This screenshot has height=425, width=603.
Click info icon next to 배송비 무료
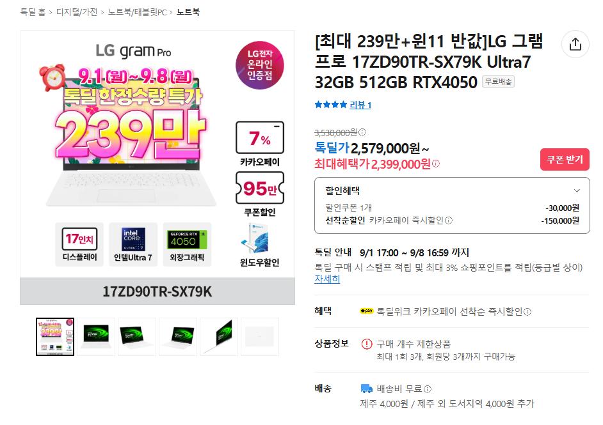tap(427, 389)
